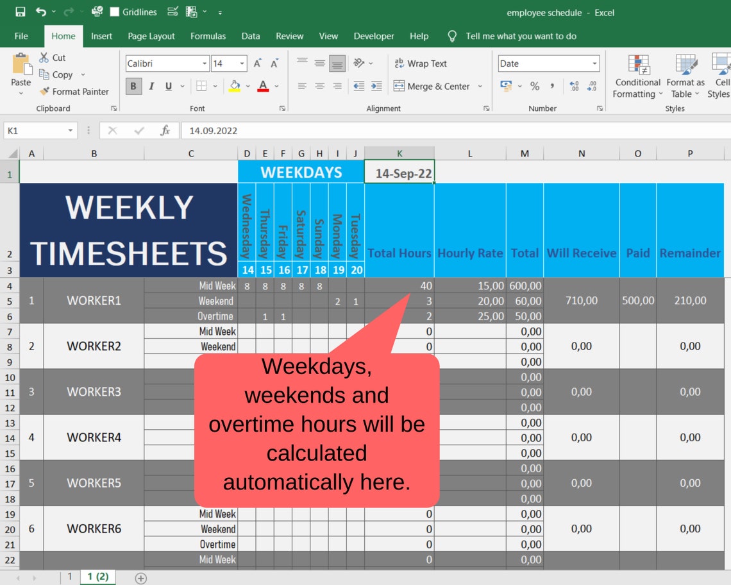Click the Save icon on Quick Access Toolbar

pyautogui.click(x=19, y=11)
